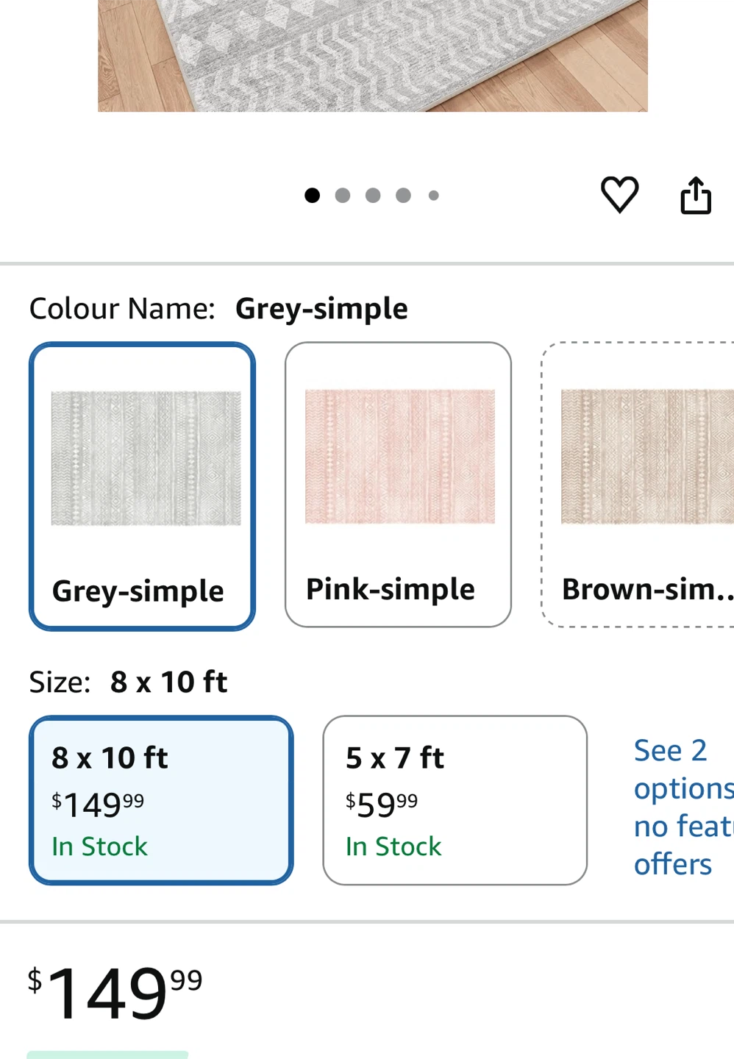Jump to second image carousel dot
Image resolution: width=734 pixels, height=1059 pixels.
[343, 196]
